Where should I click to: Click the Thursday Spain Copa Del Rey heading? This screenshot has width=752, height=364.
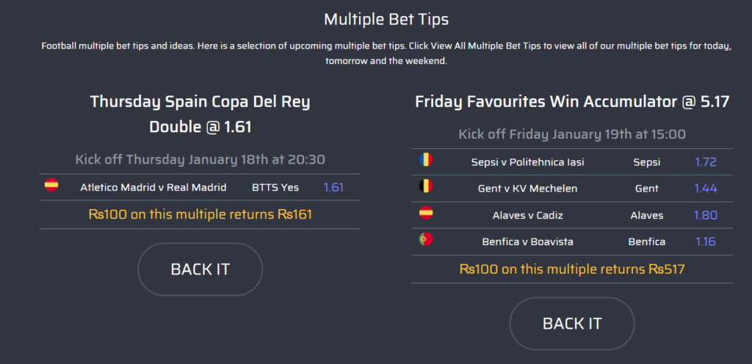tap(200, 114)
